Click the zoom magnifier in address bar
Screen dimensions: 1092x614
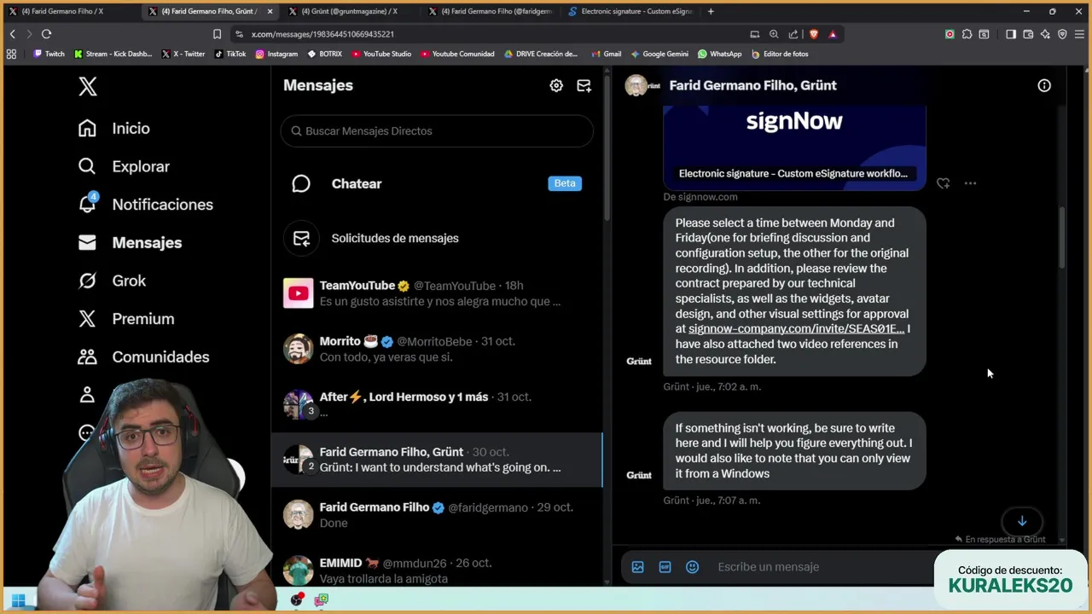pos(774,34)
